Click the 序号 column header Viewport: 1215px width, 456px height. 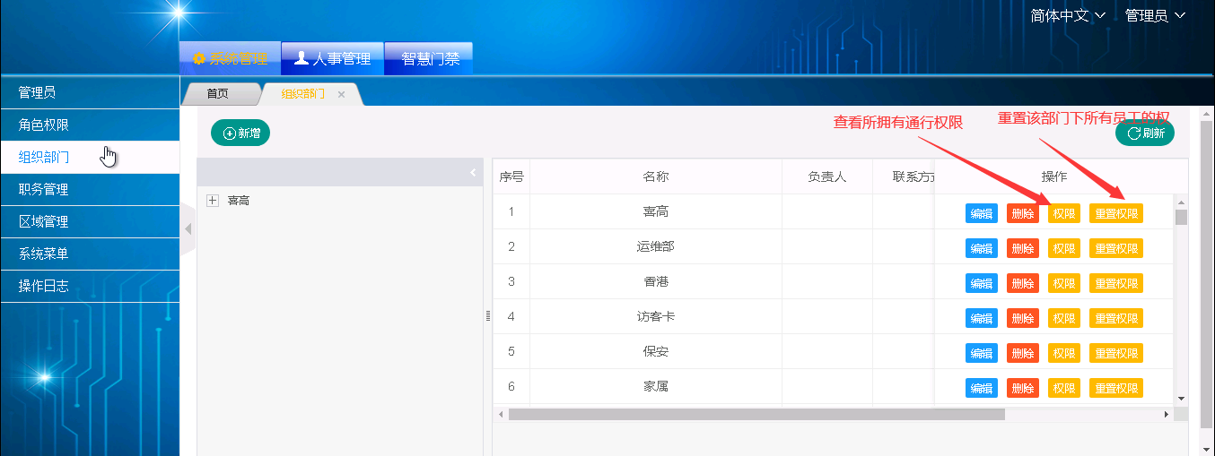click(x=511, y=176)
